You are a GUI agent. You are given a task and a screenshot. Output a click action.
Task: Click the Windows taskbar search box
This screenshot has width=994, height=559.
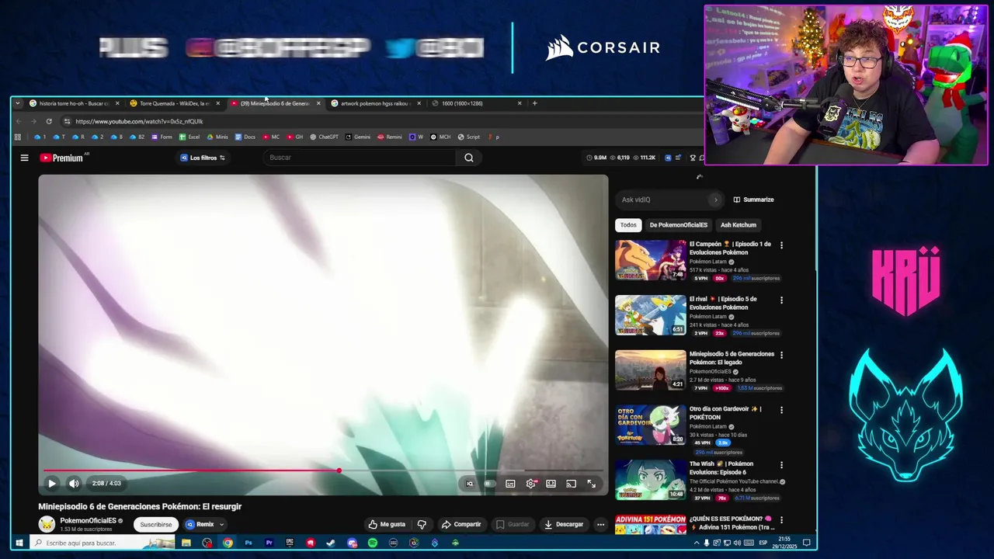(103, 543)
